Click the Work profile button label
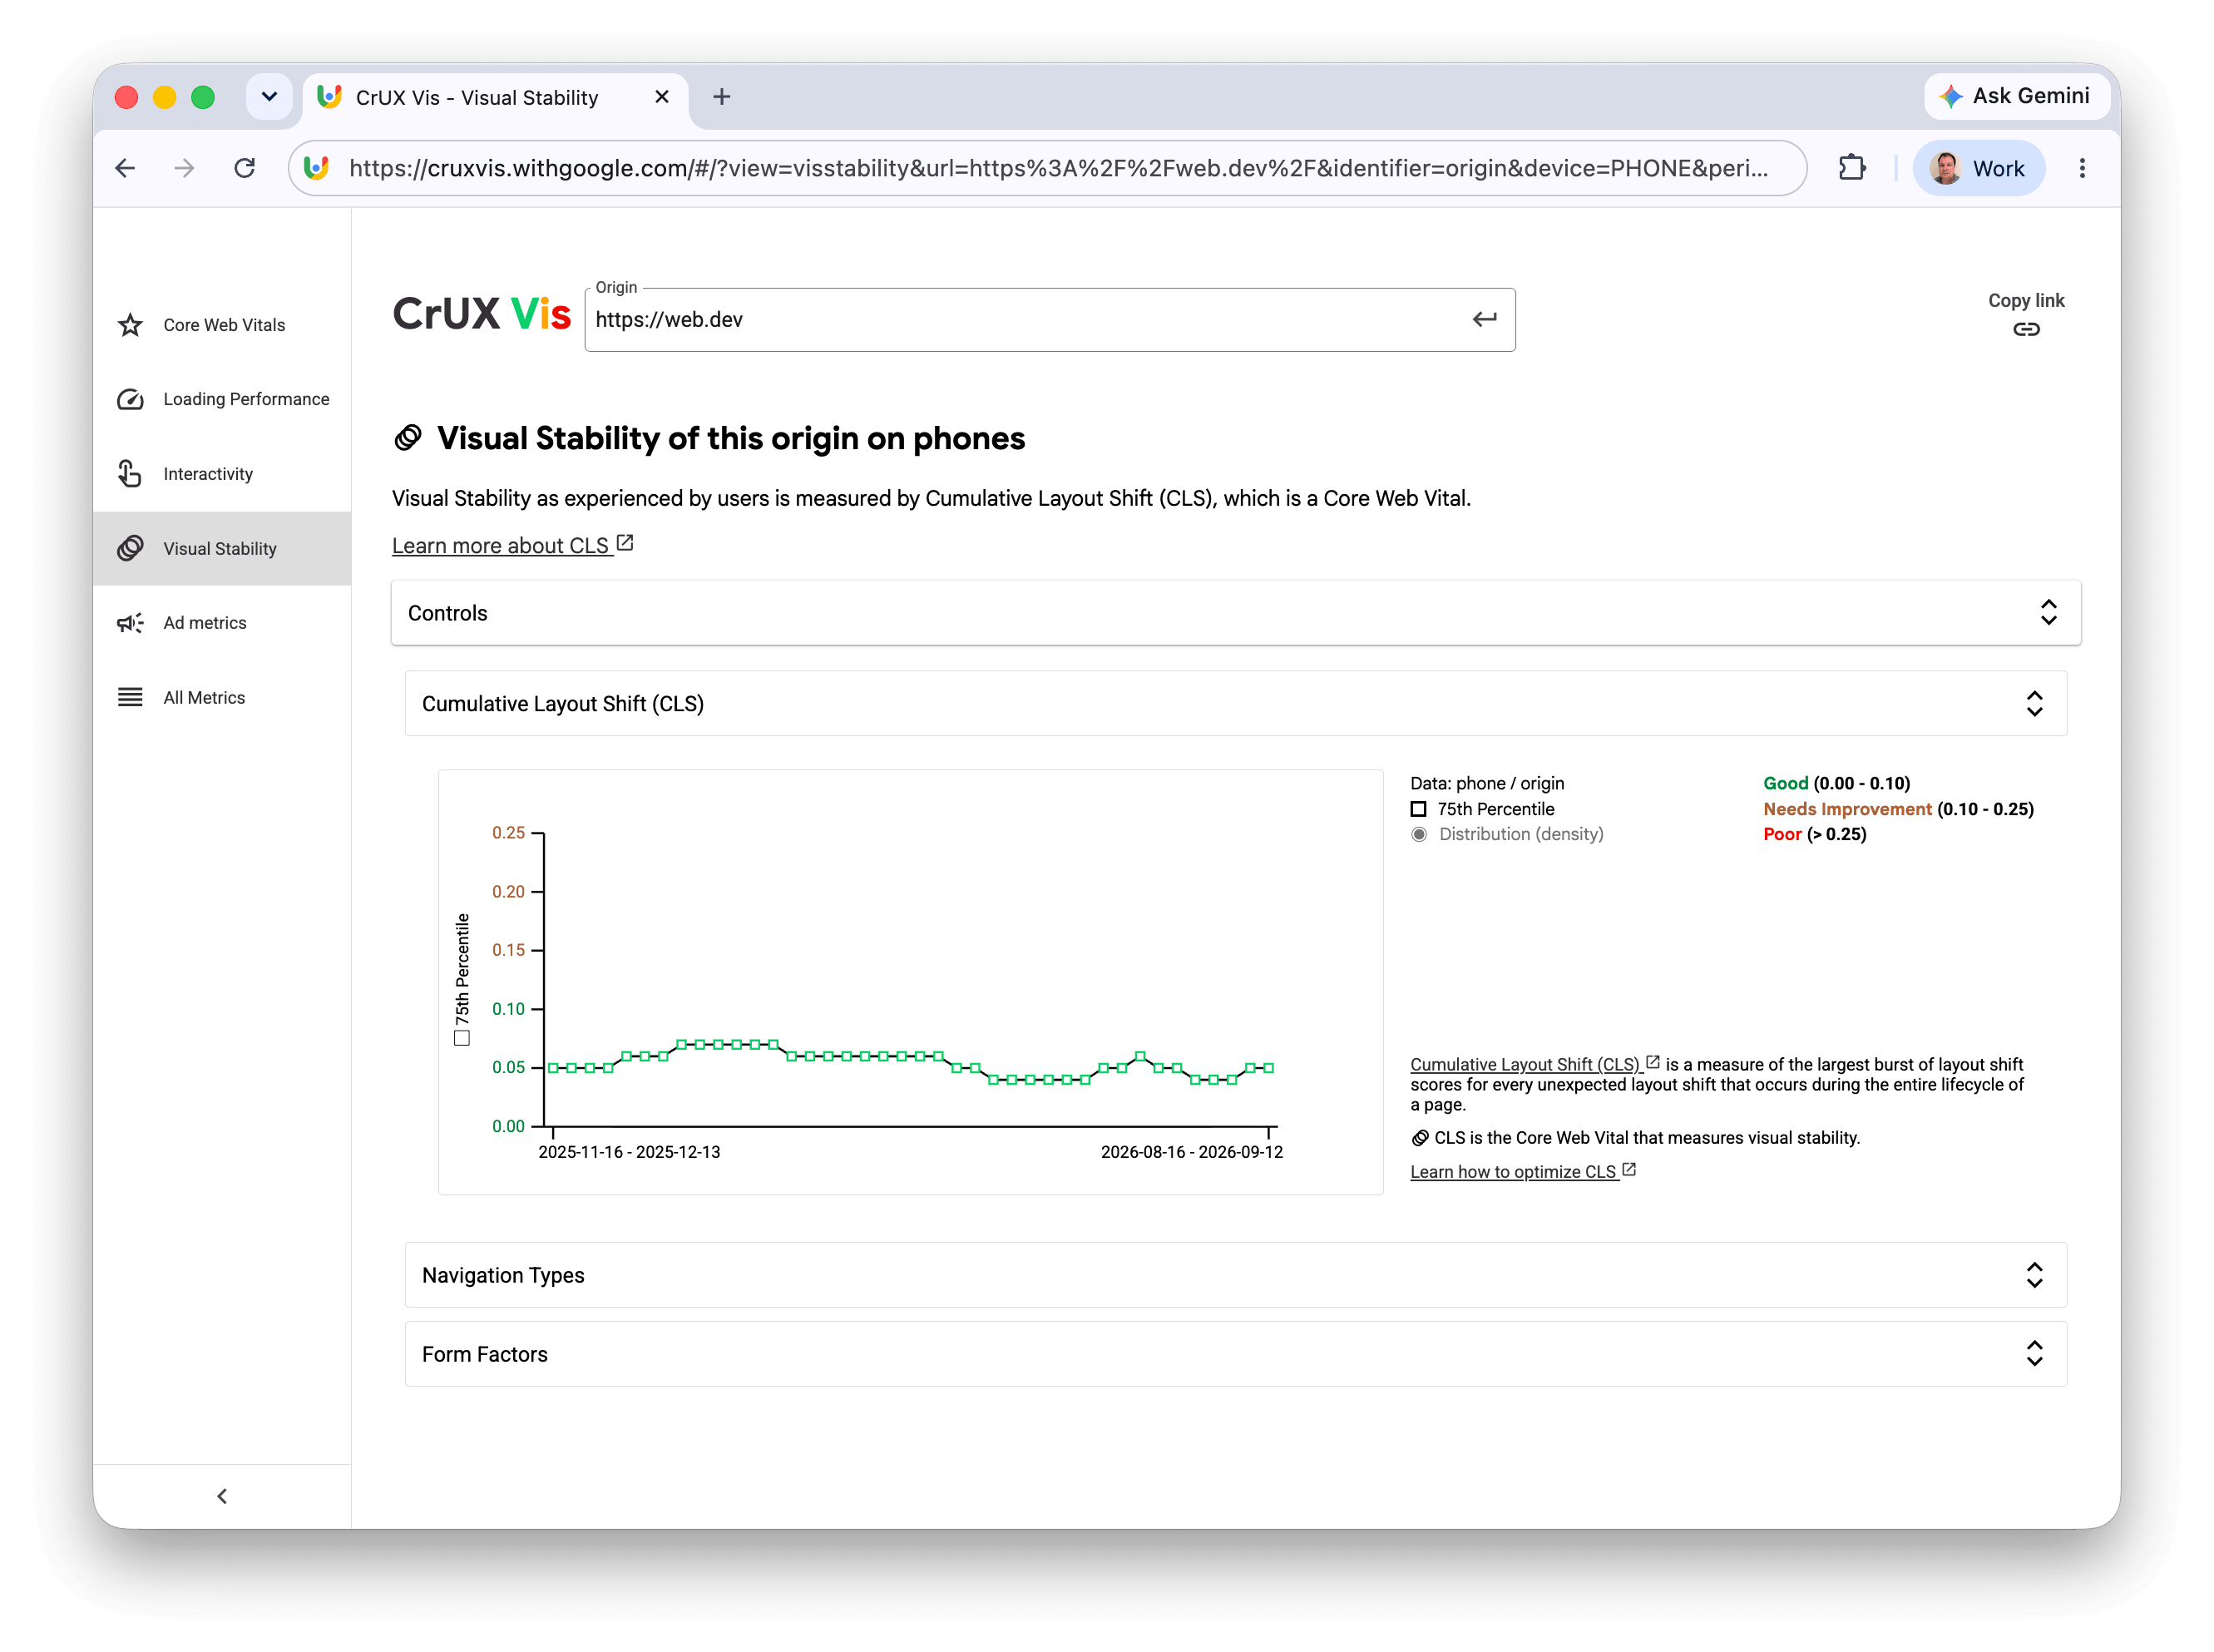This screenshot has width=2214, height=1652. click(x=1998, y=169)
